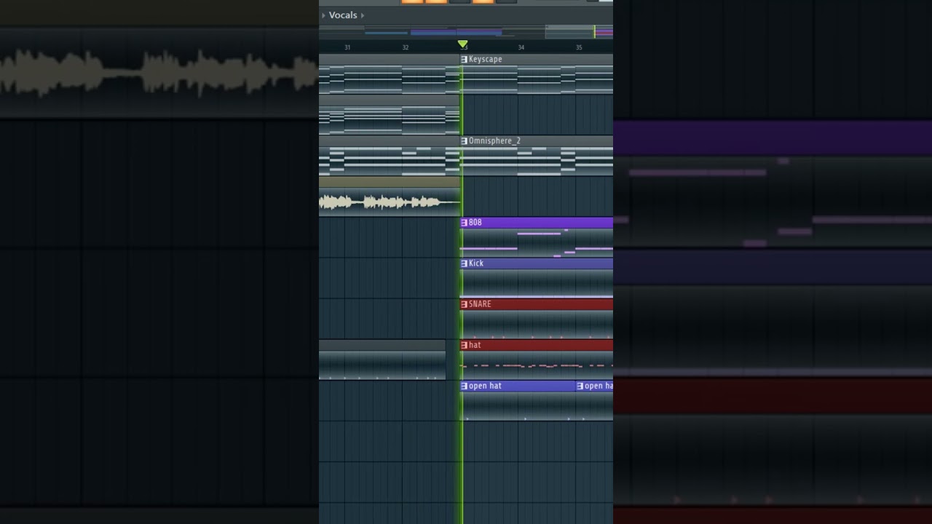Select the red hat clip title bar

click(537, 345)
